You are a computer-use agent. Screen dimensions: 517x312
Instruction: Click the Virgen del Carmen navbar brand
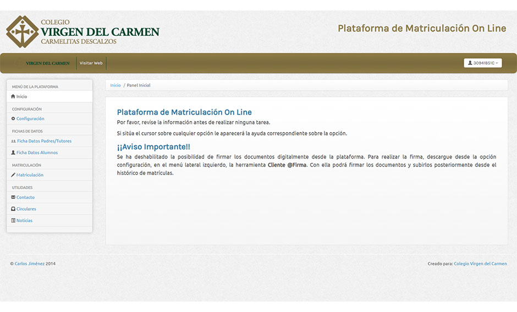point(42,63)
